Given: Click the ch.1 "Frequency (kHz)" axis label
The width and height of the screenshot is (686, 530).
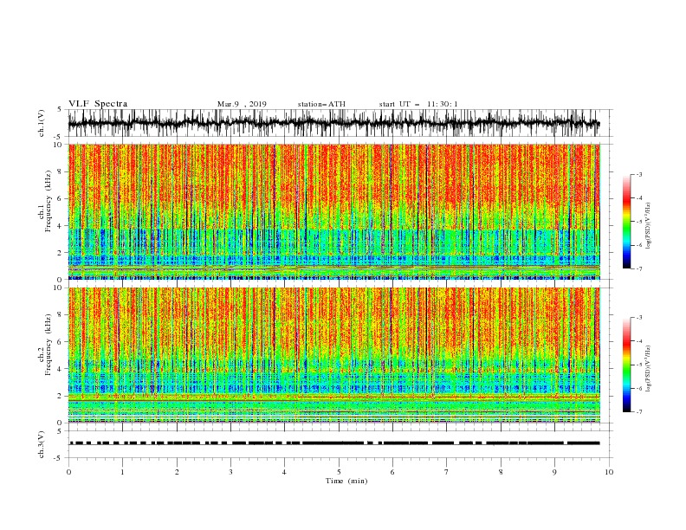Looking at the screenshot, I should coord(49,202).
